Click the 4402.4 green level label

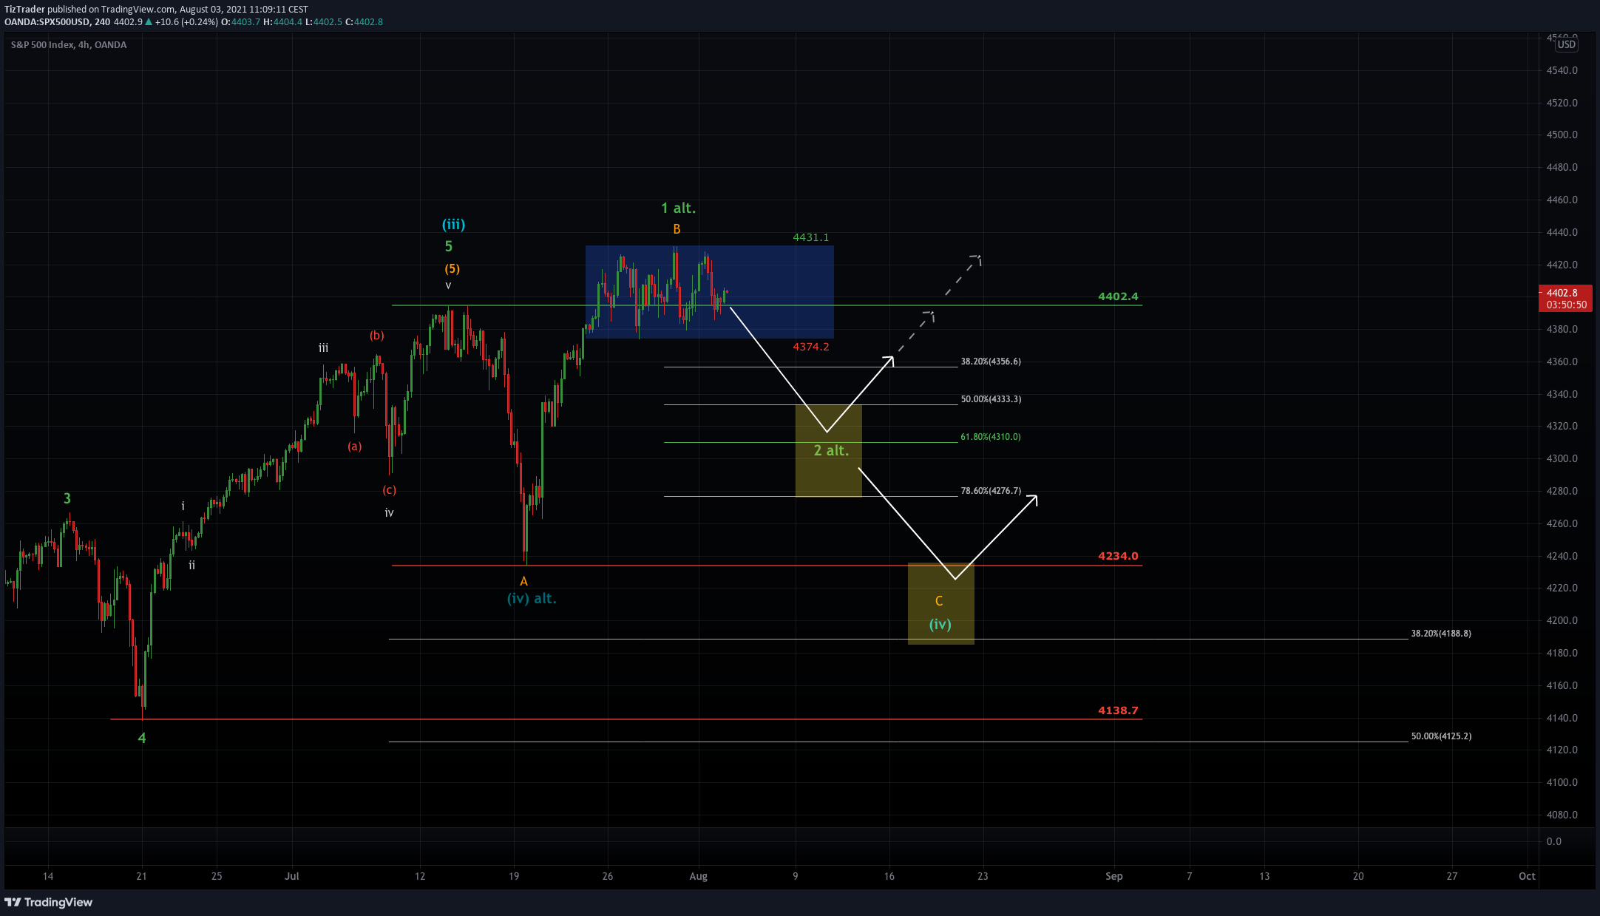click(1118, 296)
